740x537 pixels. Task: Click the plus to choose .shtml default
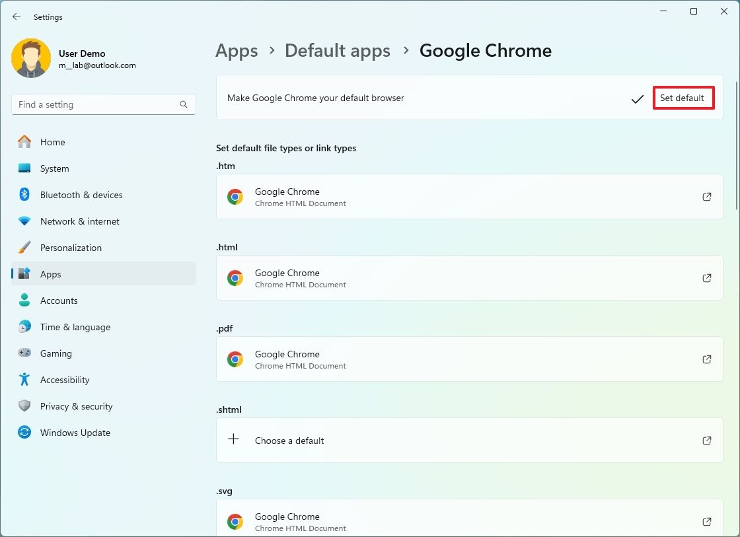(x=235, y=440)
